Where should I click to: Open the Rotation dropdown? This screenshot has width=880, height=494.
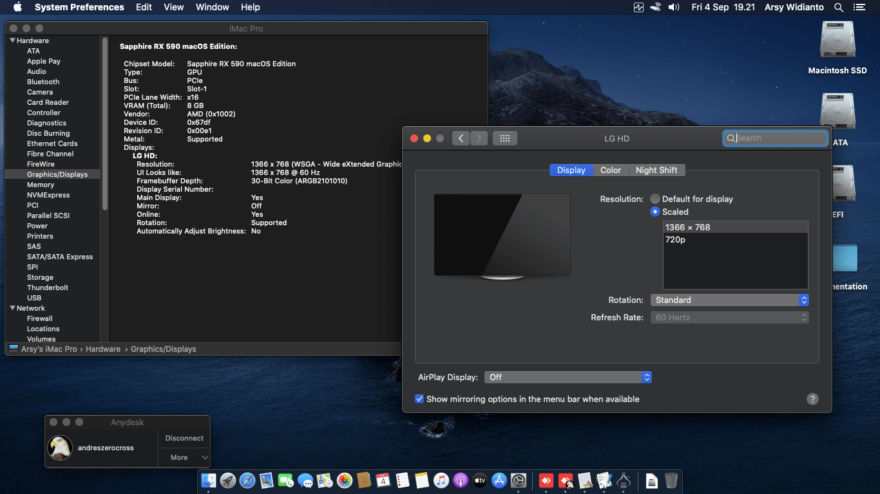729,300
